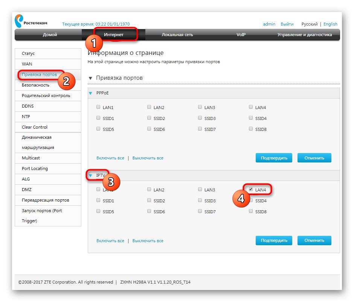Image resolution: width=354 pixels, height=302 pixels.
Task: Uncheck LAN4 under IPTV
Action: point(250,189)
